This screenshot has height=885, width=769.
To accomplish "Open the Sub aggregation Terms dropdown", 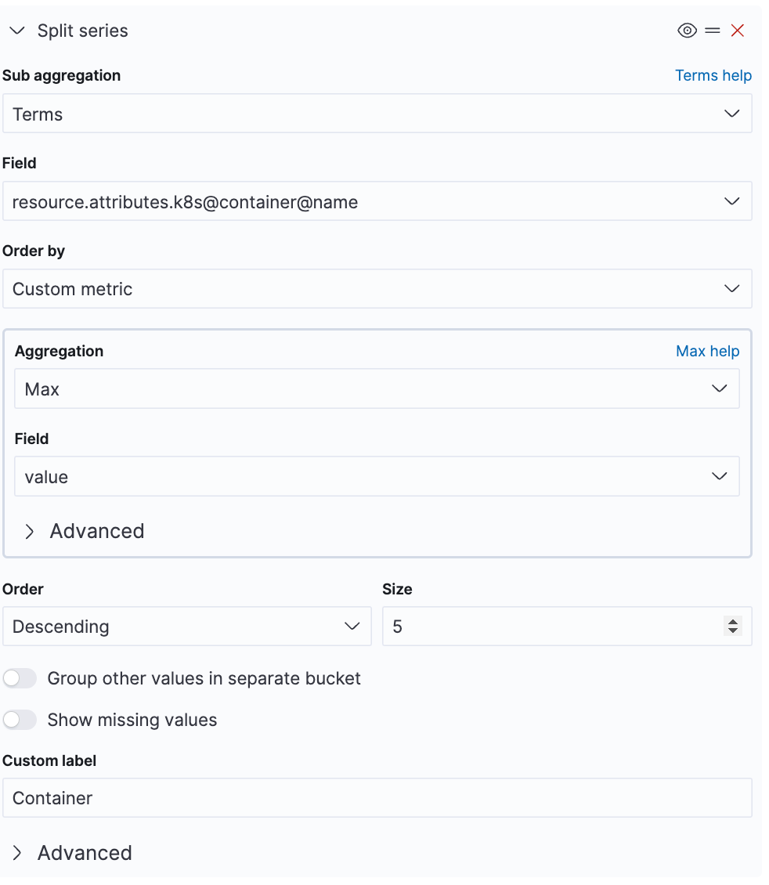I will click(377, 114).
